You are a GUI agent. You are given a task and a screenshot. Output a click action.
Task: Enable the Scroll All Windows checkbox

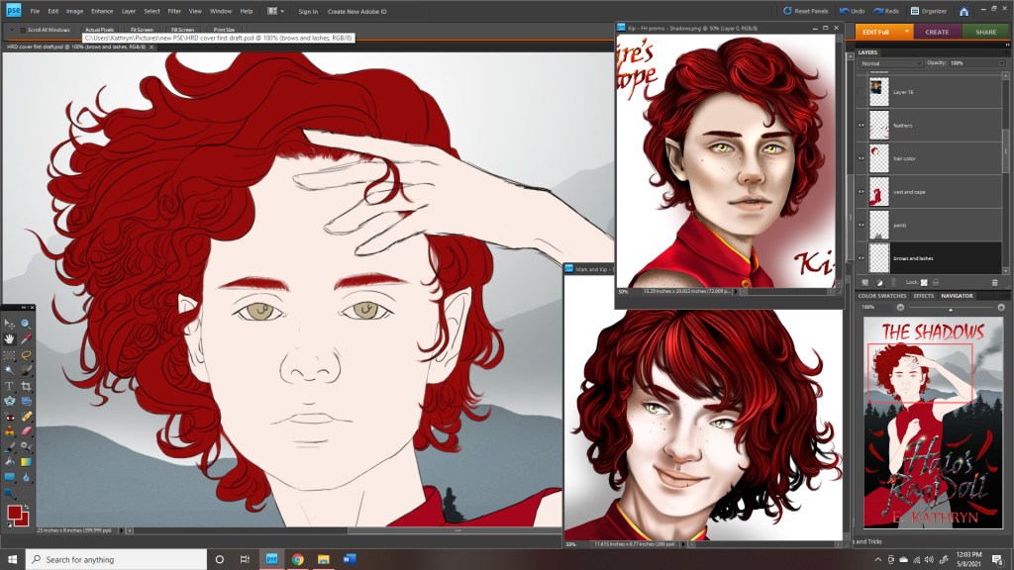[21, 30]
